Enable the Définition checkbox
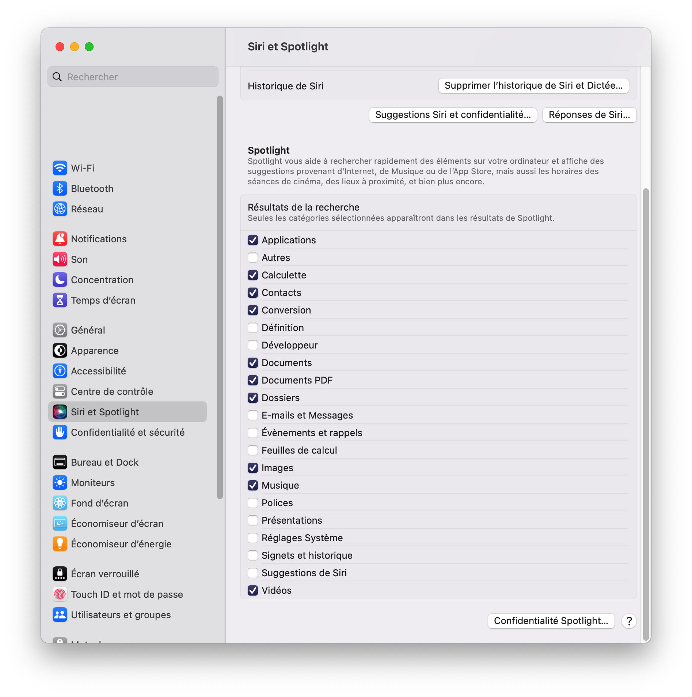 [253, 328]
